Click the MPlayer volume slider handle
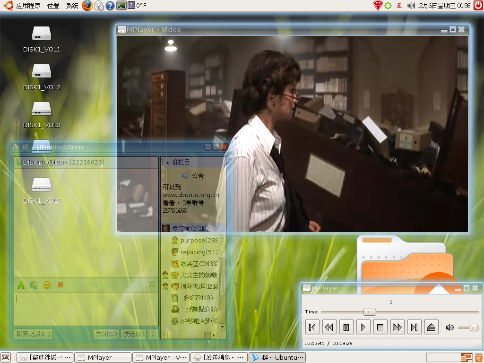This screenshot has height=363, width=484. click(474, 328)
